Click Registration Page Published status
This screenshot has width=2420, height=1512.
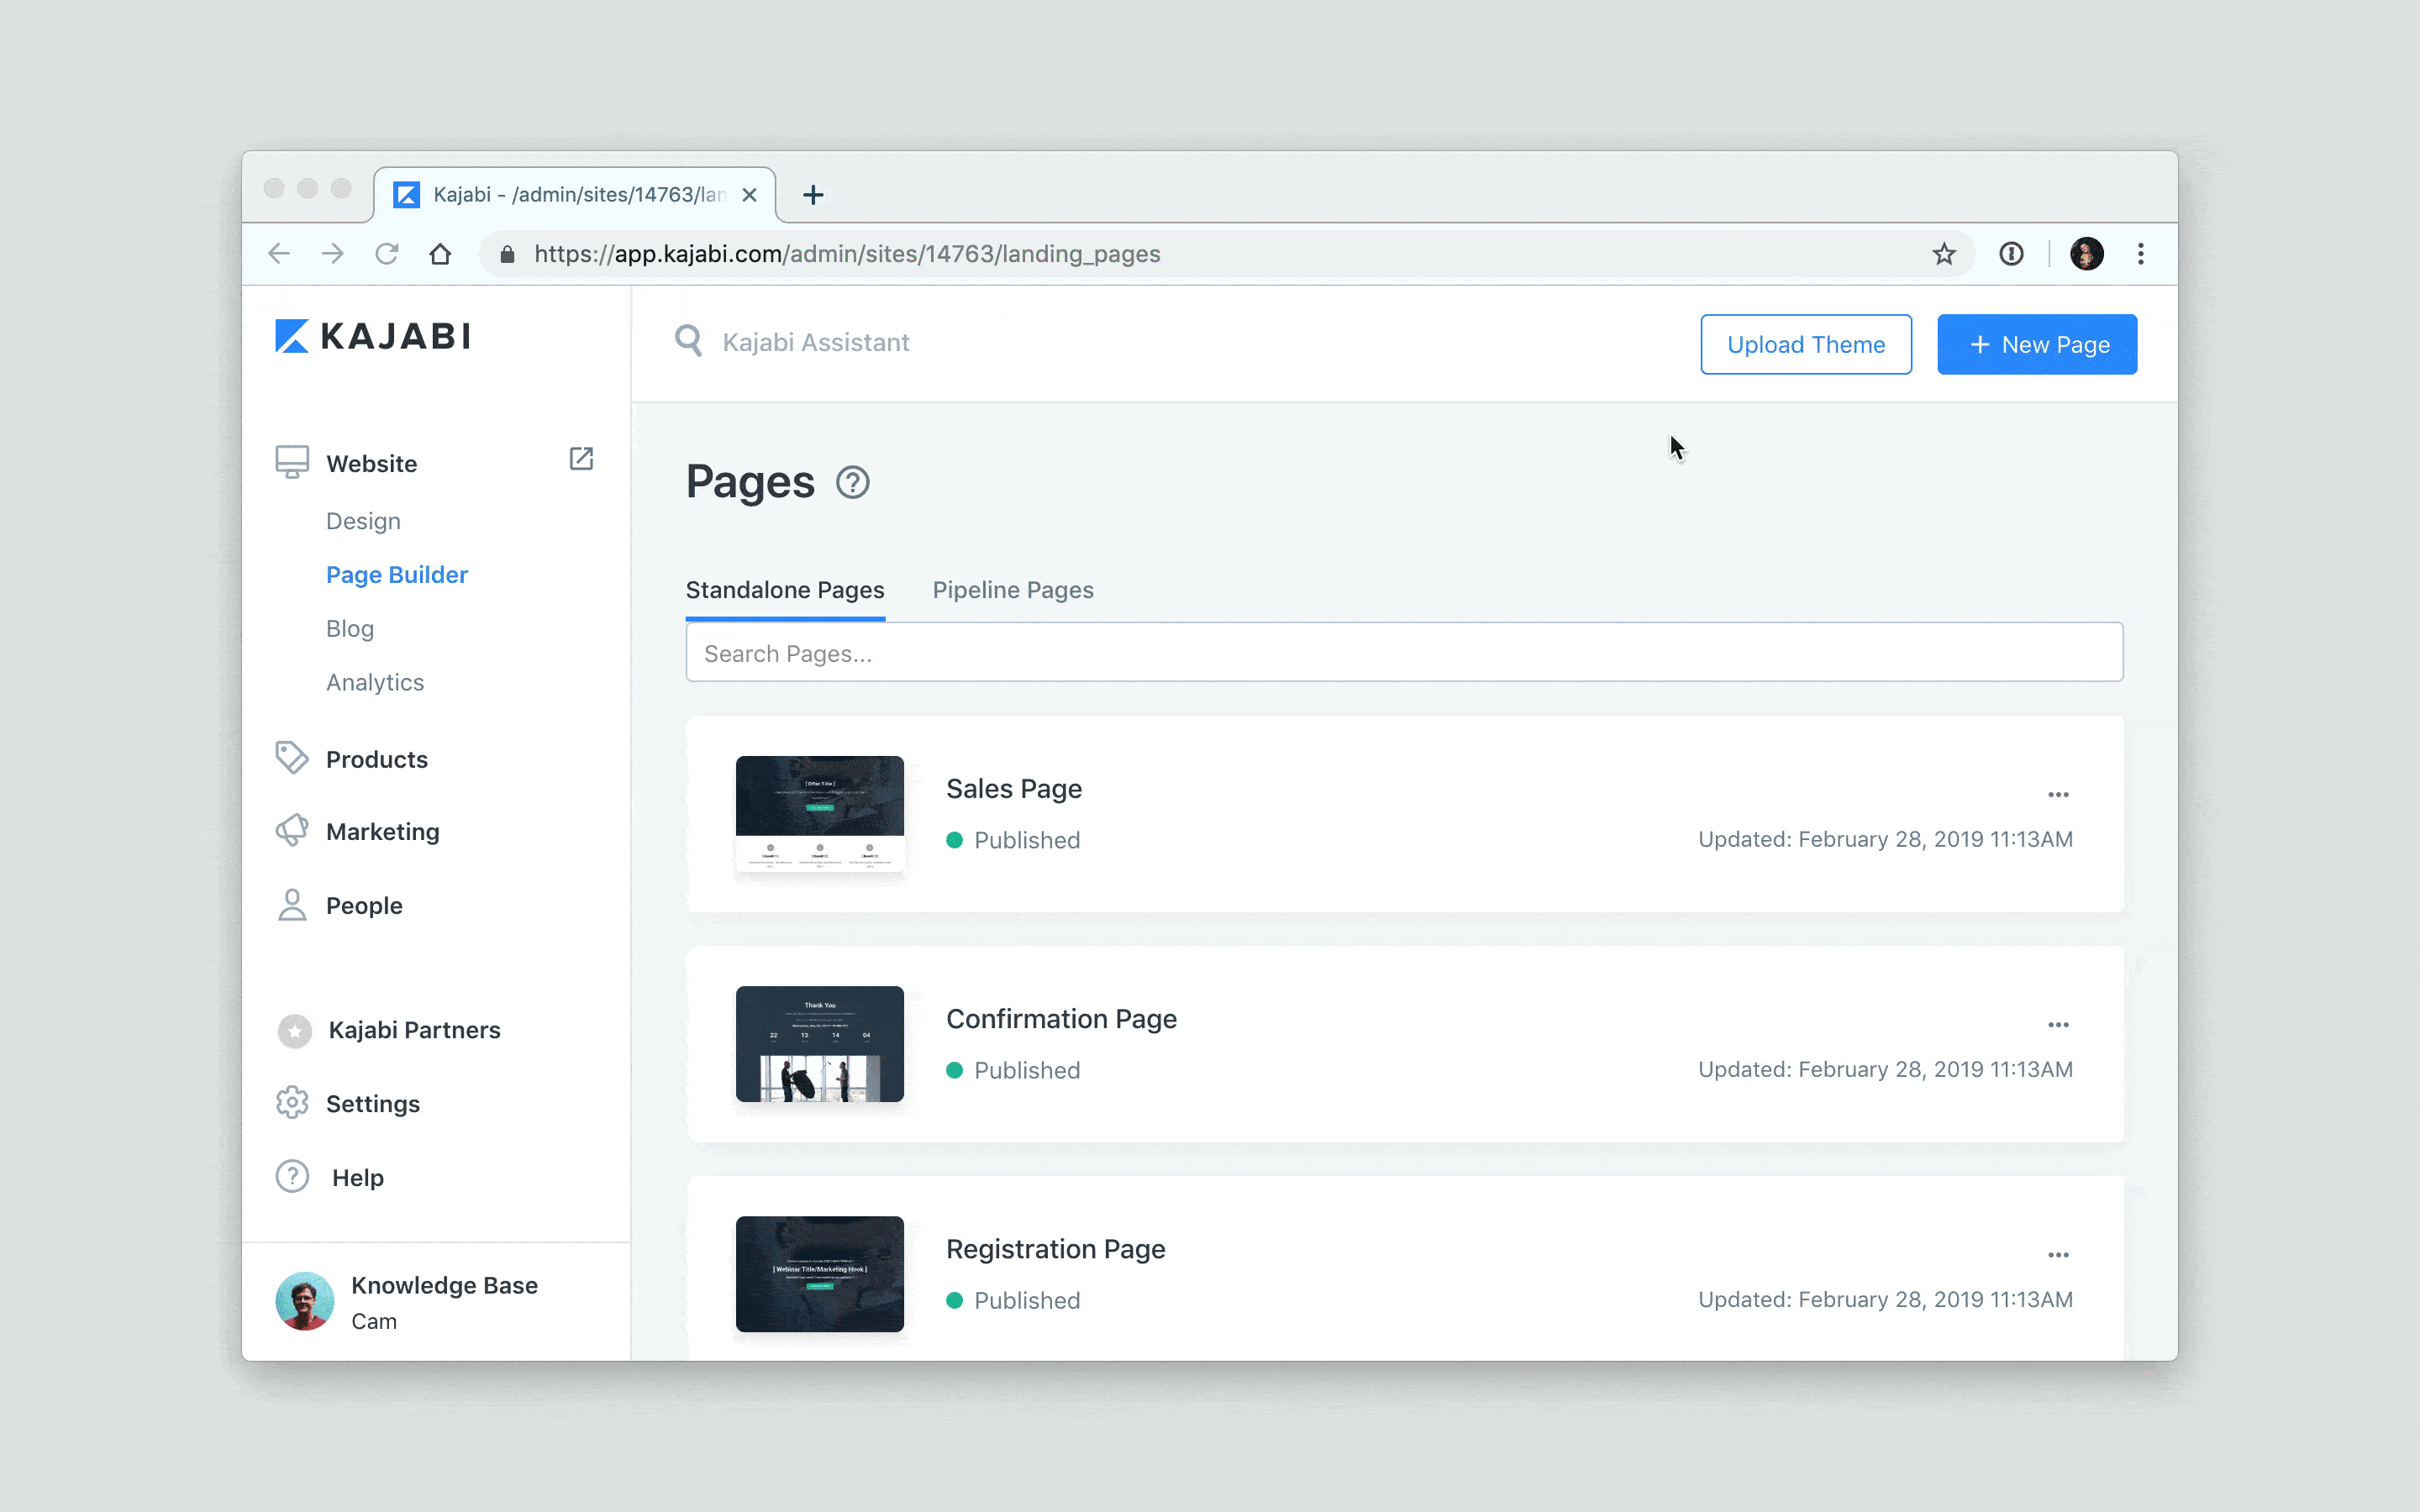click(1013, 1300)
